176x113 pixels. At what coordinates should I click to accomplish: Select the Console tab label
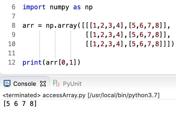(x=25, y=84)
